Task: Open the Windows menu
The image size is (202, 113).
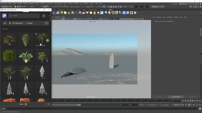Action: 31,3
